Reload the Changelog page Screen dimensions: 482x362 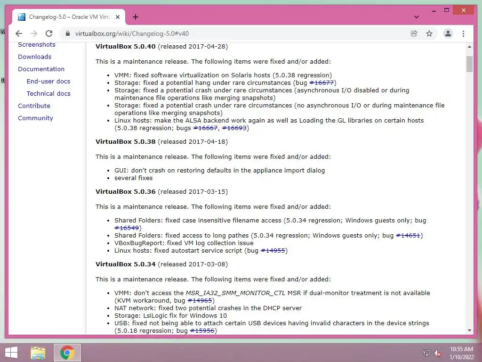49,33
